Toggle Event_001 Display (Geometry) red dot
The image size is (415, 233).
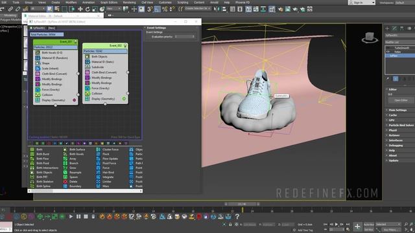(x=75, y=100)
